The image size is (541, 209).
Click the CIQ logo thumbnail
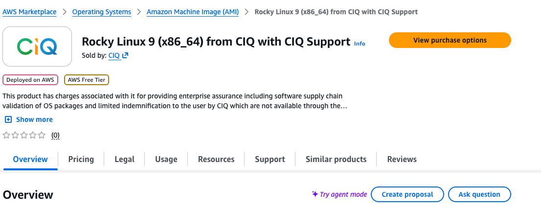[37, 46]
